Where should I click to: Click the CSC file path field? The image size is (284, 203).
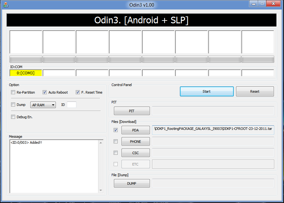(x=213, y=153)
